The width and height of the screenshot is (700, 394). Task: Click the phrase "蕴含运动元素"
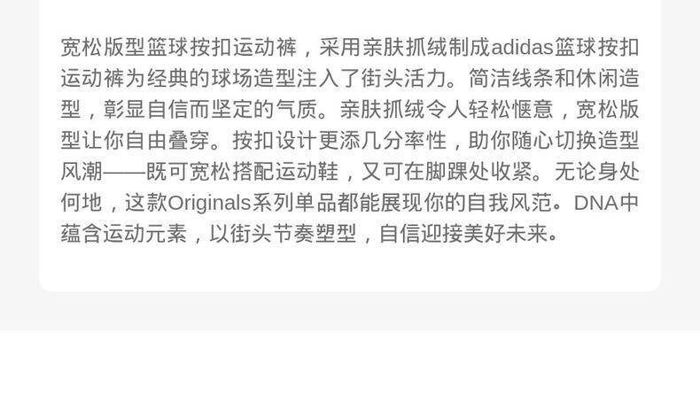click(x=124, y=234)
